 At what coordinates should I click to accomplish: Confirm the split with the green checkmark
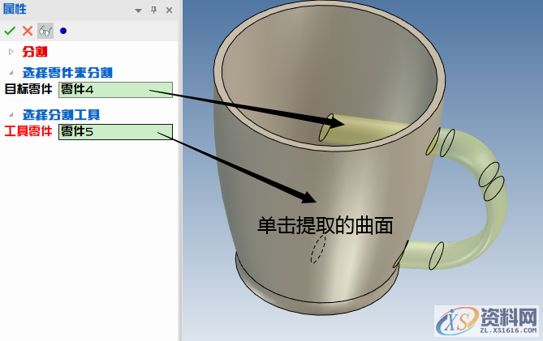10,31
